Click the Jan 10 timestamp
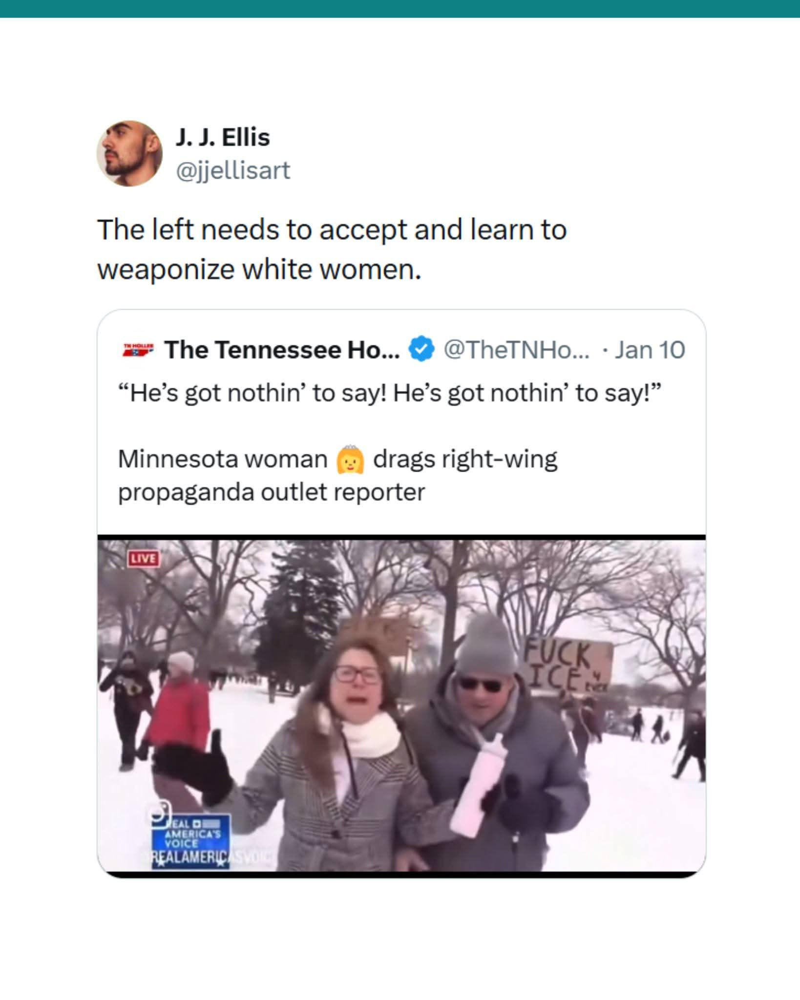 [x=650, y=350]
